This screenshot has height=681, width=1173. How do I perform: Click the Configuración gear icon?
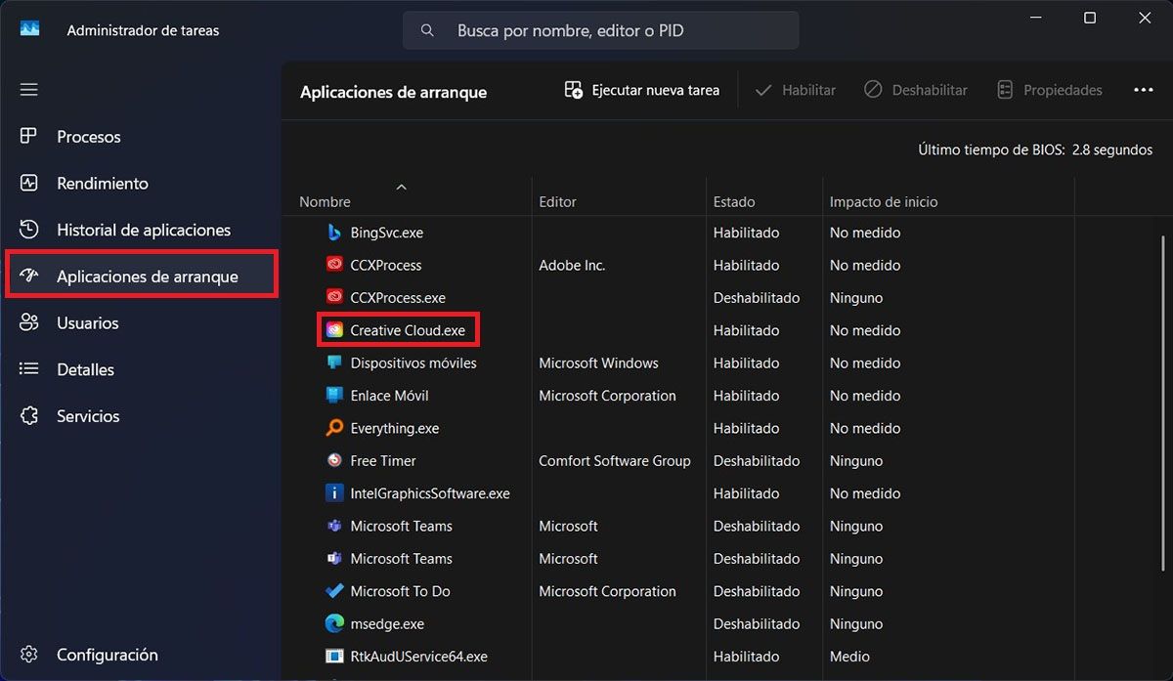click(x=29, y=655)
